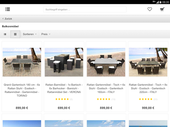Open the ITALY 160cm dining set image
This screenshot has height=127, width=170.
tap(106, 62)
